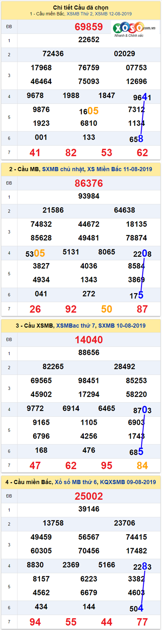Select seventh prize number 41

pyautogui.click(x=35, y=153)
